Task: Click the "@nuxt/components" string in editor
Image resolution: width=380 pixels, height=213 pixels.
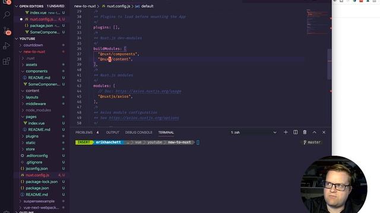Action: pos(118,54)
